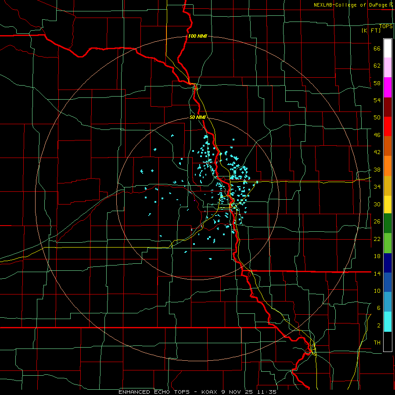The image size is (395, 395).
Task: Select the dark maroon legend swatch
Action: click(388, 107)
